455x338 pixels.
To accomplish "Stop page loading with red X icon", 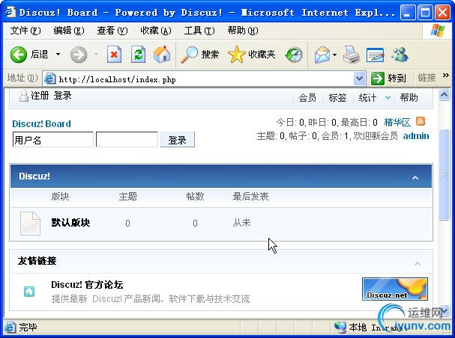I will pos(114,55).
